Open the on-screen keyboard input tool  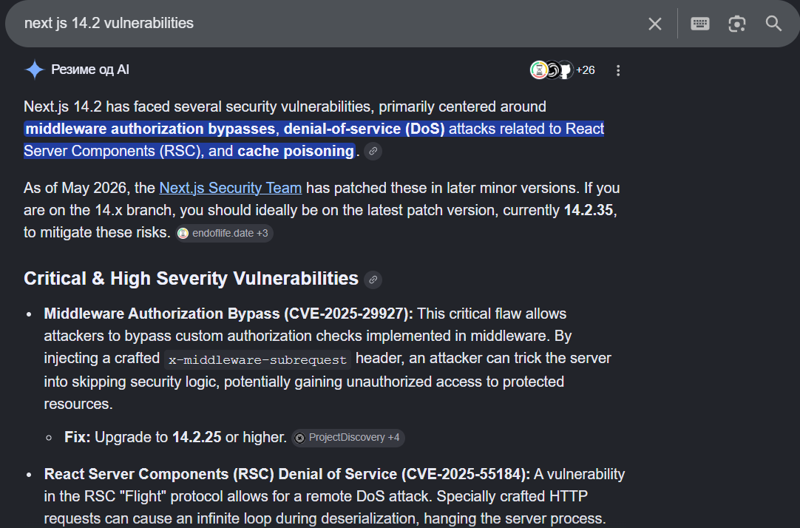coord(699,24)
